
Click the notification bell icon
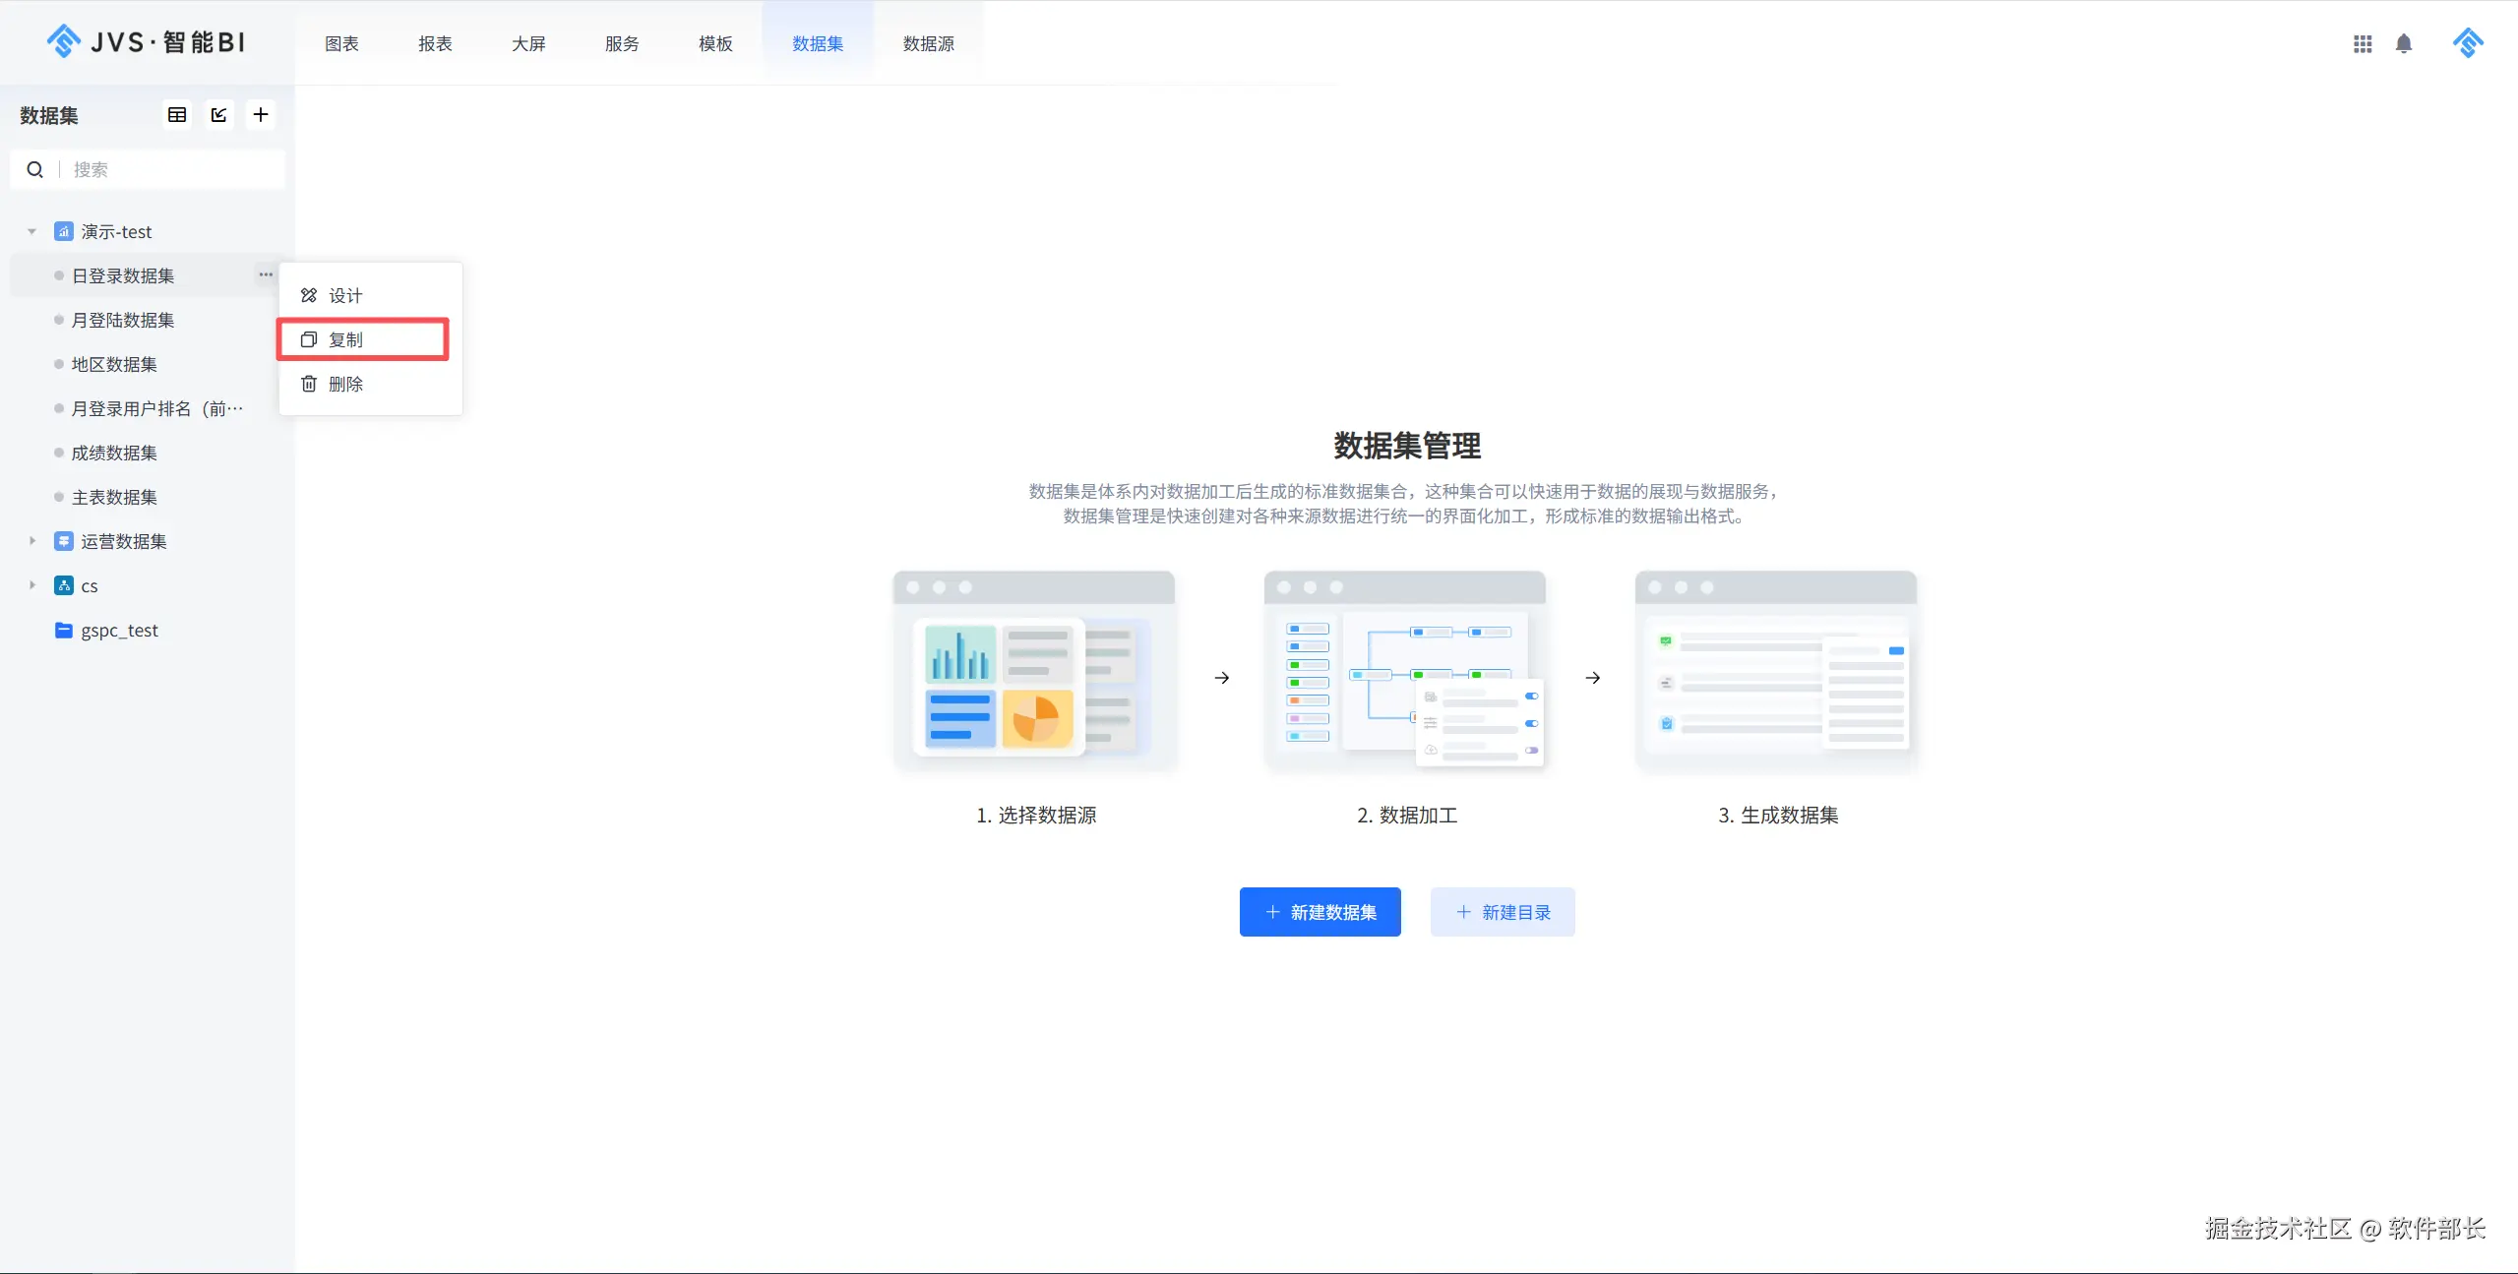(2404, 43)
